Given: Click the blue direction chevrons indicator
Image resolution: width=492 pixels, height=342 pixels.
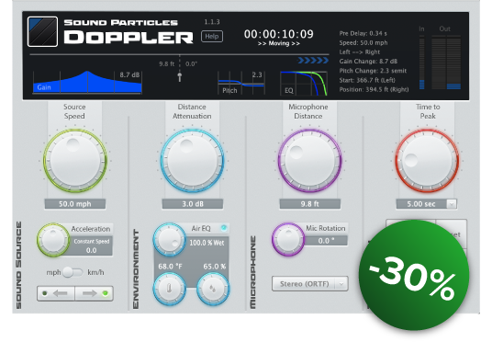Looking at the screenshot, I should click(313, 61).
